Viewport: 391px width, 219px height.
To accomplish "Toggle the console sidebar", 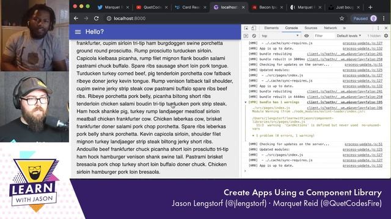I will 246,36.
